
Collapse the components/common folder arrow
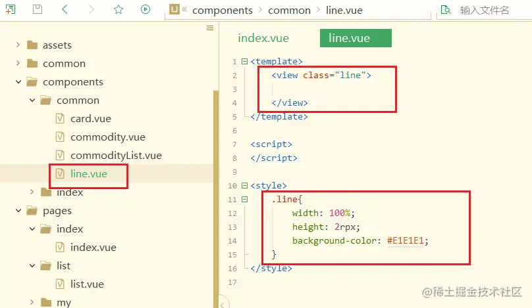[x=32, y=100]
